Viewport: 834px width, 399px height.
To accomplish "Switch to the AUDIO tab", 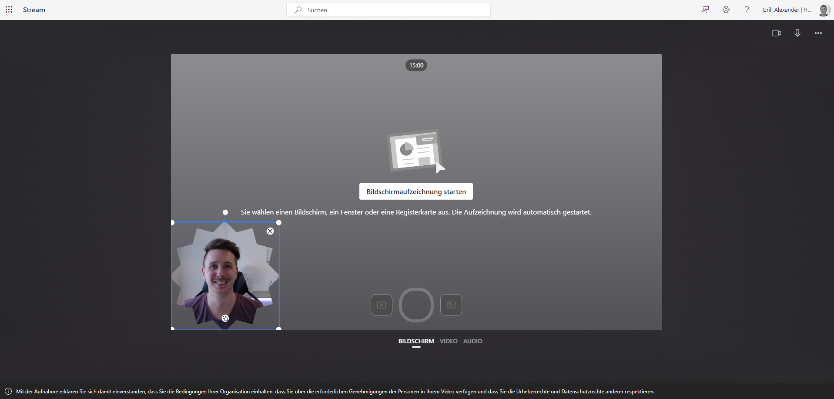I will [x=472, y=341].
